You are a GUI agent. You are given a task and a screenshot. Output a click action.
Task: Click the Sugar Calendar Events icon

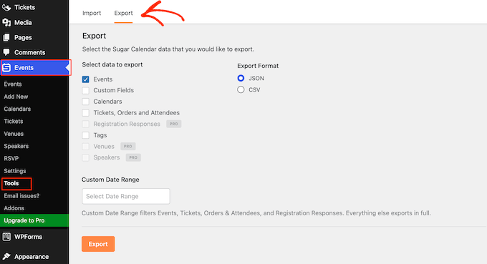coord(6,67)
